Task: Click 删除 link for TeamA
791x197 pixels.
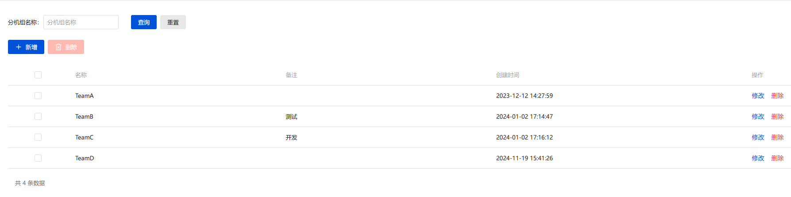Action: click(x=777, y=96)
